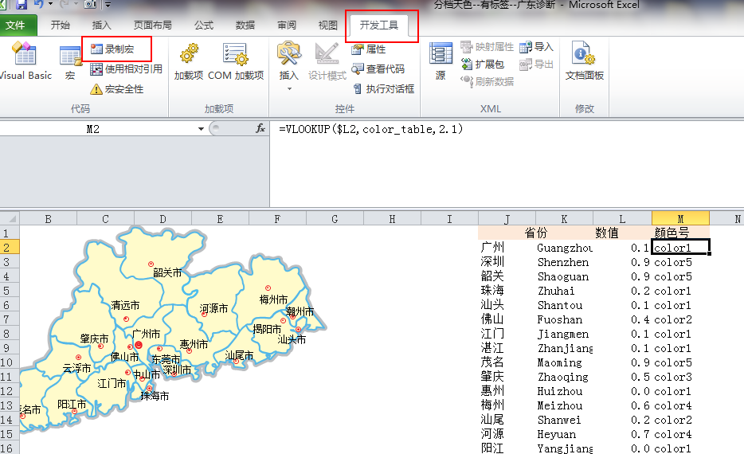This screenshot has width=744, height=454.
Task: Click the 省份 header cell
Action: (536, 233)
